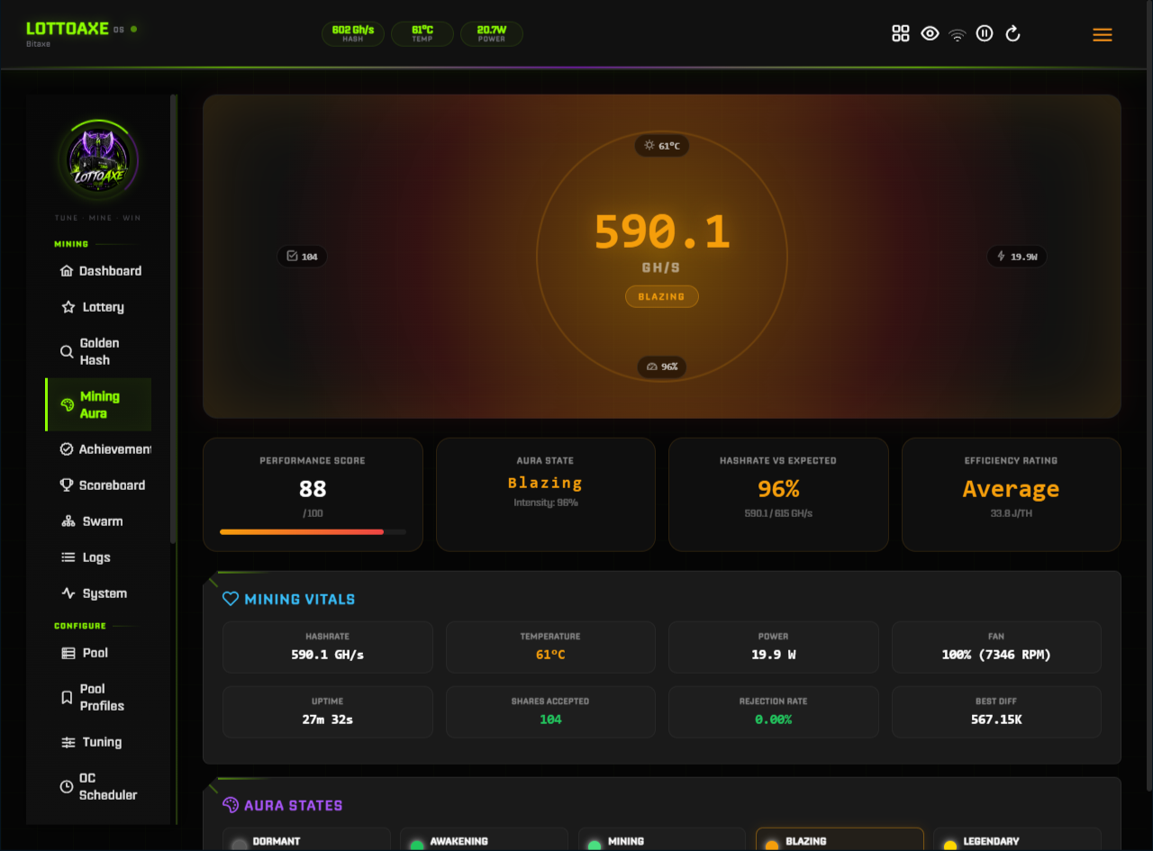This screenshot has width=1153, height=851.
Task: Click the bookmark icon beside Pool Profiles
Action: 67,697
